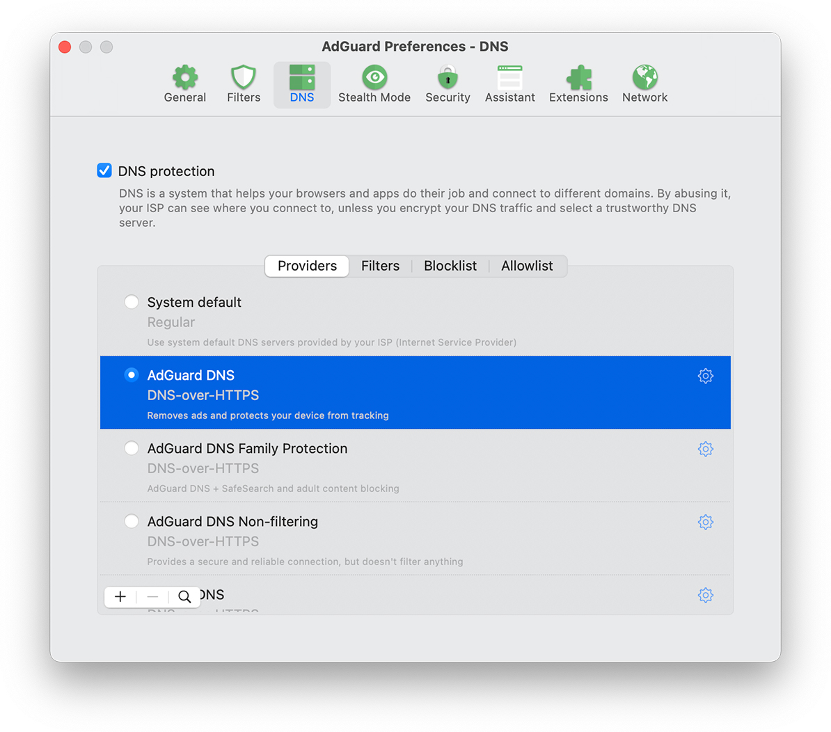Open settings gear for AdGuard DNS
The height and width of the screenshot is (732, 831).
point(705,376)
